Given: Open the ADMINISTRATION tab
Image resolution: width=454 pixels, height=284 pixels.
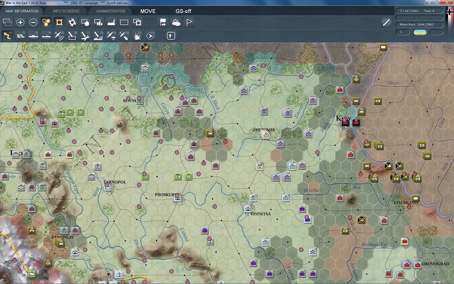Looking at the screenshot, I should click(111, 11).
